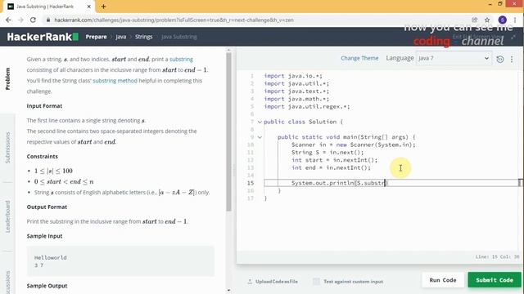Follow the substring method link
The height and width of the screenshot is (294, 524).
pos(115,80)
